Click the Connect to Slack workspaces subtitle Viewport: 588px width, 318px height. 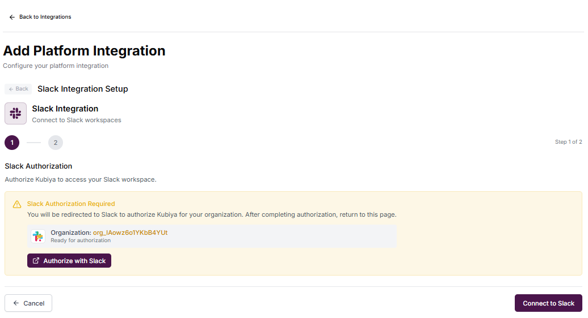click(77, 120)
